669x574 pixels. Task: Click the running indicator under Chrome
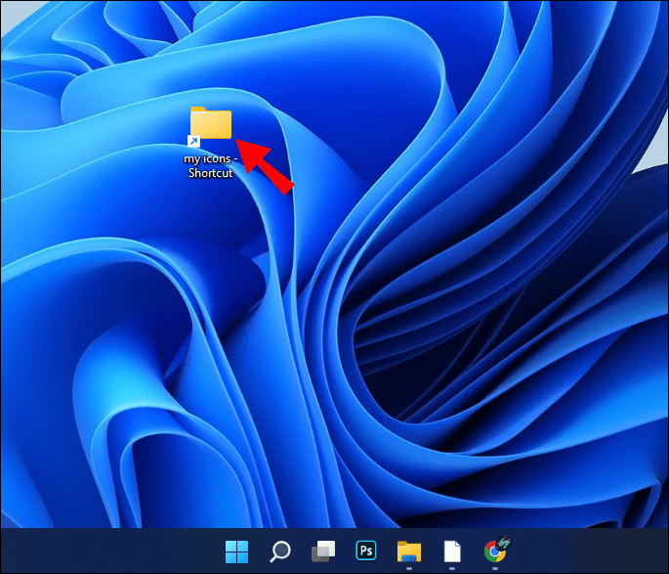click(495, 570)
